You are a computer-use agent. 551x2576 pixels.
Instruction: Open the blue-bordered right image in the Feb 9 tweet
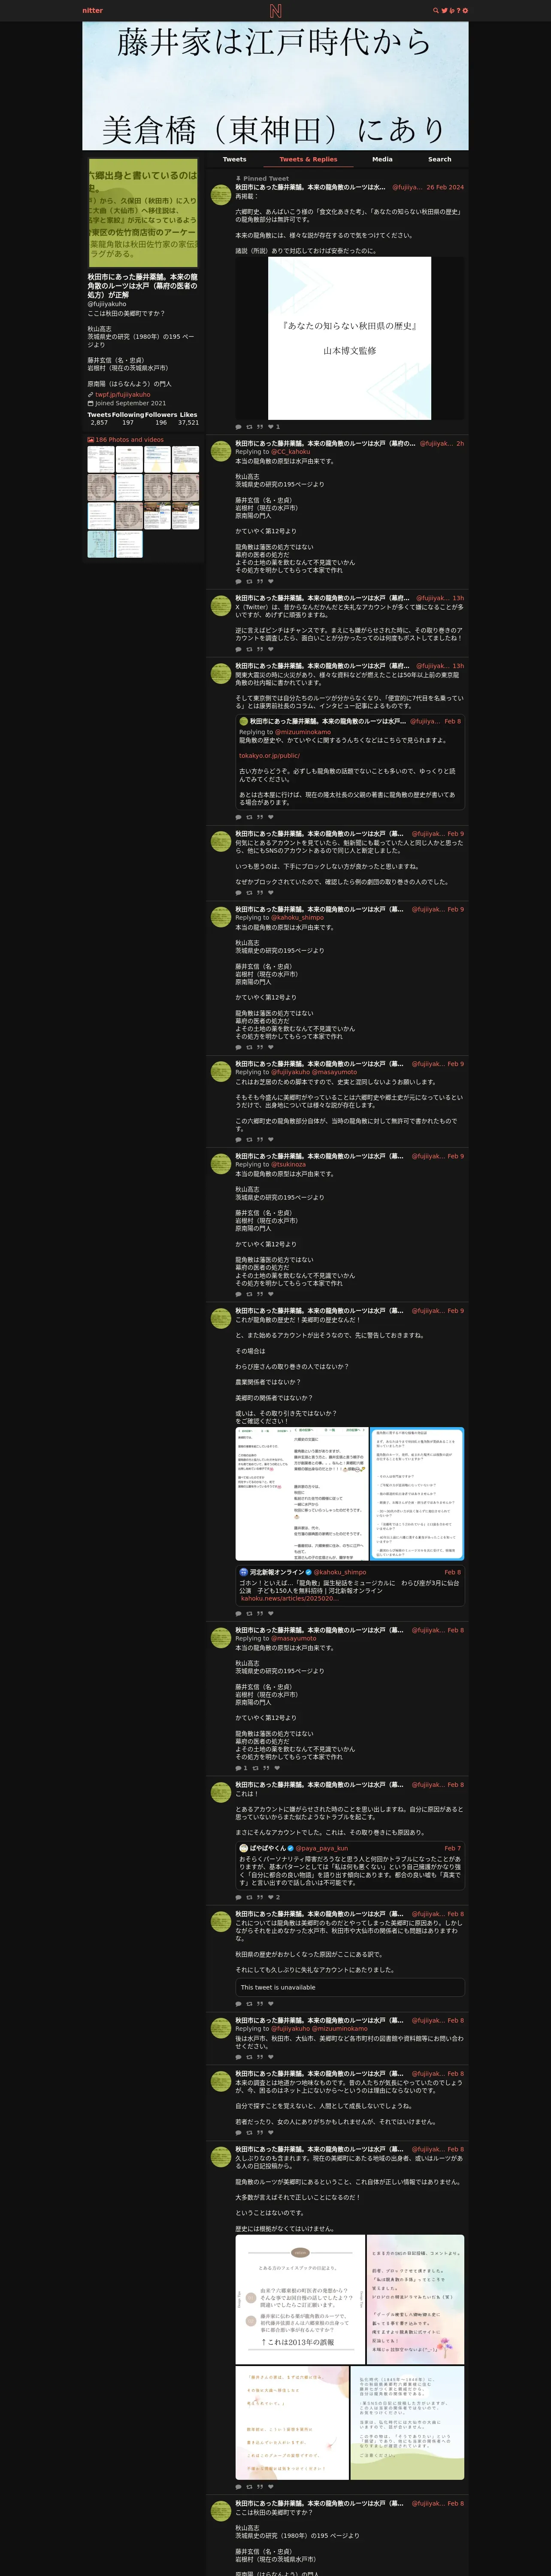tap(417, 1494)
